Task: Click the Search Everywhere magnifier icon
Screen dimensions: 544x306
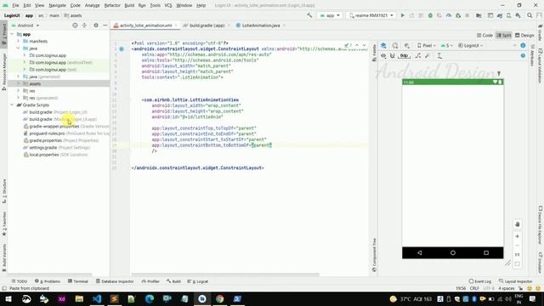Action: pos(530,15)
